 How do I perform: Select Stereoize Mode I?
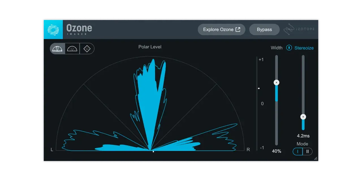pyautogui.click(x=298, y=151)
